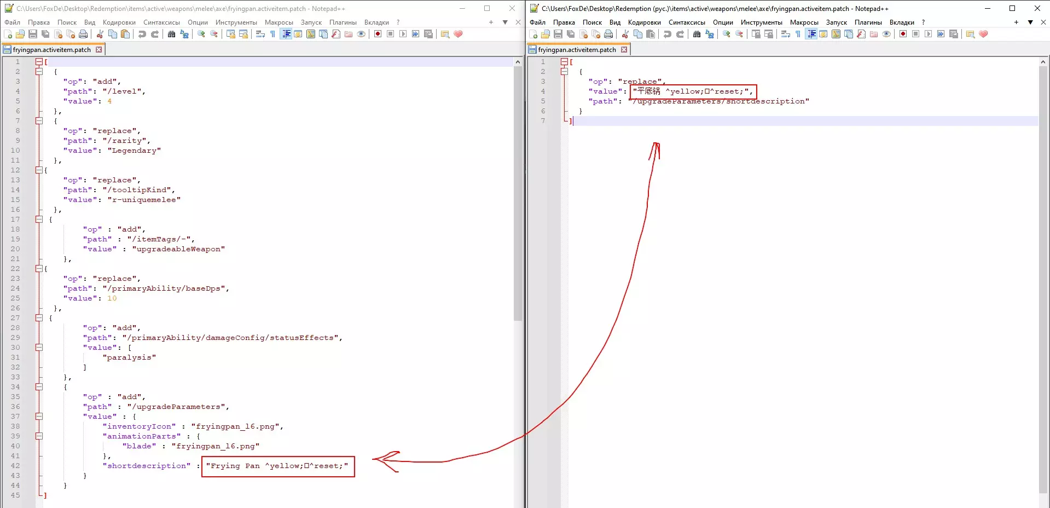Toggle synchronized vertical scrolling in Redemption window

click(231, 34)
